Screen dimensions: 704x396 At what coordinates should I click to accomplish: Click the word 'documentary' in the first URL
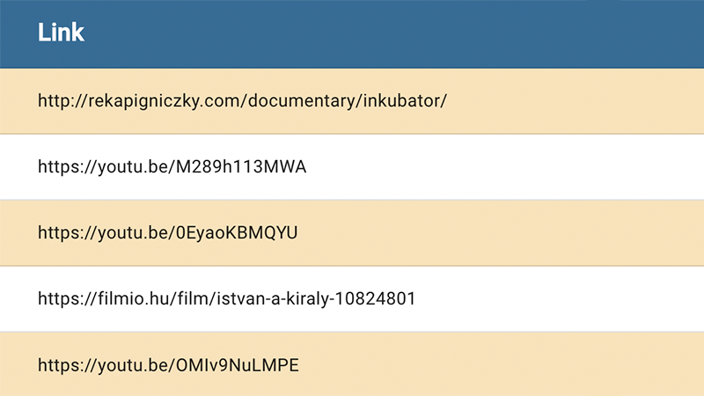[x=301, y=101]
